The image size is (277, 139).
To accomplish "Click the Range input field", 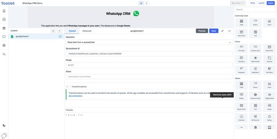I will pyautogui.click(x=149, y=65).
